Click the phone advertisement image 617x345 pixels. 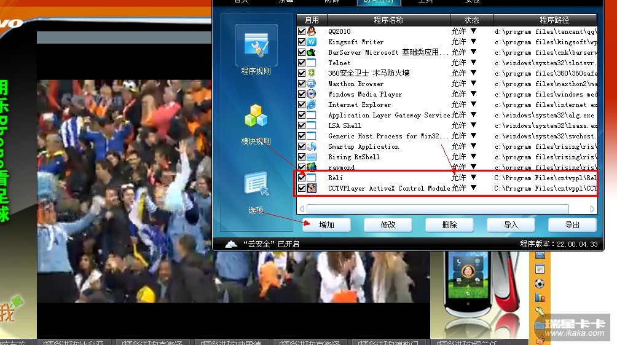tap(479, 295)
